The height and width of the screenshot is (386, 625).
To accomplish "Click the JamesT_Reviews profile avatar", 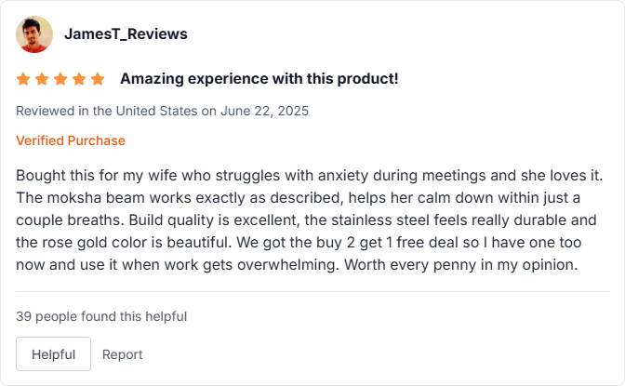I will coord(34,34).
